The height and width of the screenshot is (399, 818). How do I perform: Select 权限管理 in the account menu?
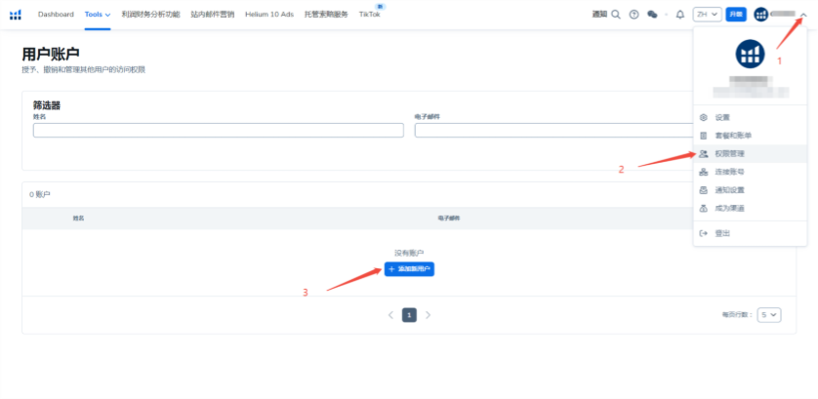pyautogui.click(x=728, y=154)
